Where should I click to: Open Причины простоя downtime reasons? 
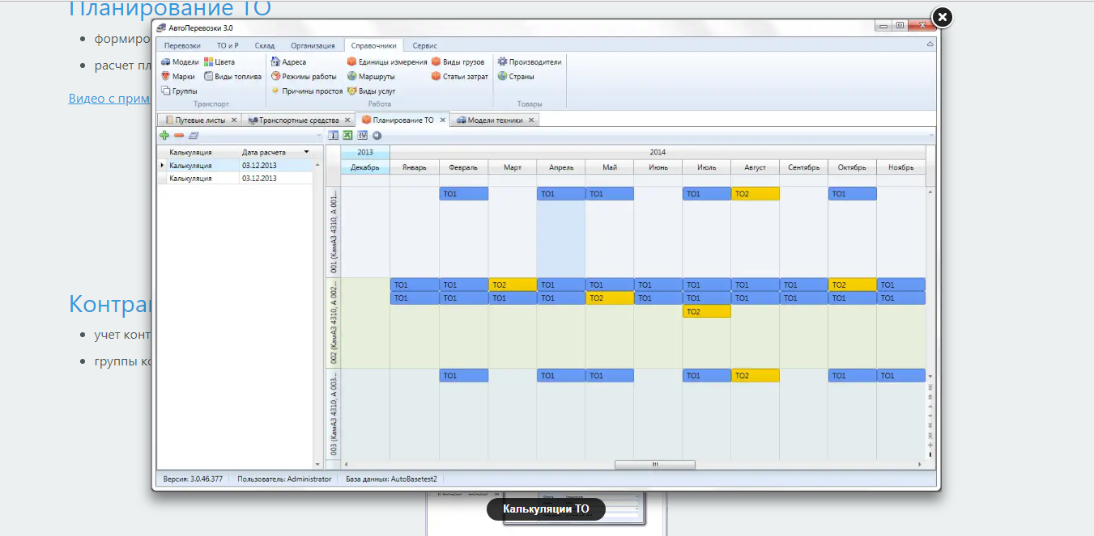tap(307, 91)
